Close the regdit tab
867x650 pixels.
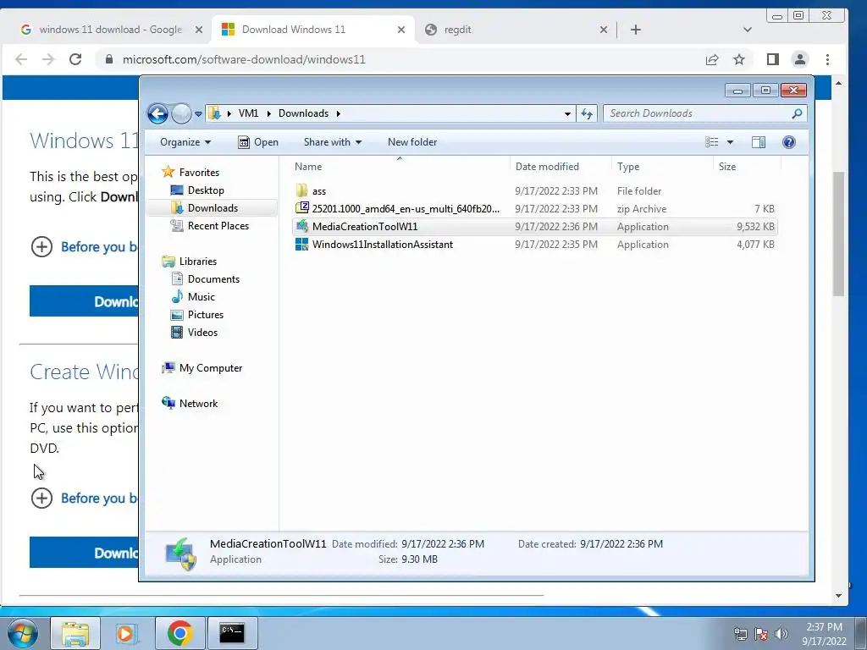coord(603,30)
